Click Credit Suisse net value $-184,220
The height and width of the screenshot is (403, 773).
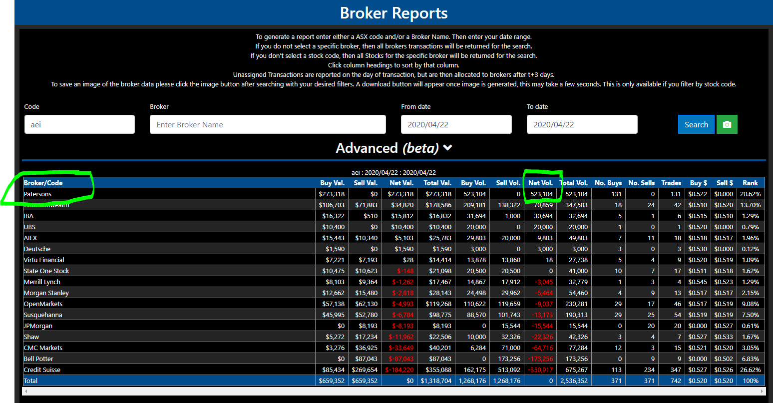click(x=399, y=370)
